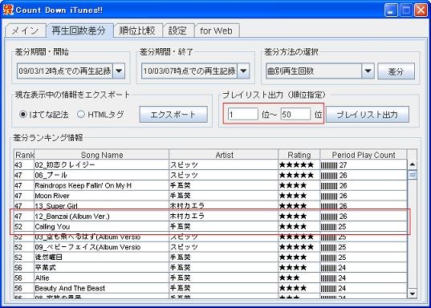Select the 02_初恋クレイジー song row
The width and height of the screenshot is (431, 308).
[x=210, y=165]
